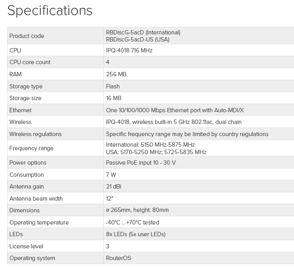Click the 21 dBi antenna gain value
The image size is (294, 271).
[114, 187]
